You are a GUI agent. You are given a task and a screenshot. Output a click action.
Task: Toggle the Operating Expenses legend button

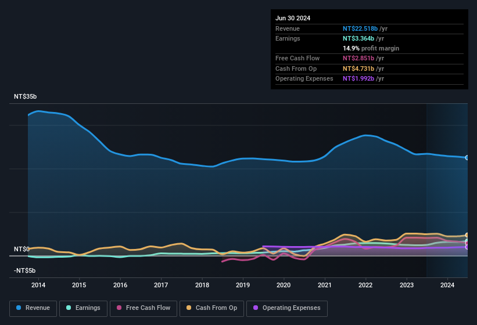287,308
